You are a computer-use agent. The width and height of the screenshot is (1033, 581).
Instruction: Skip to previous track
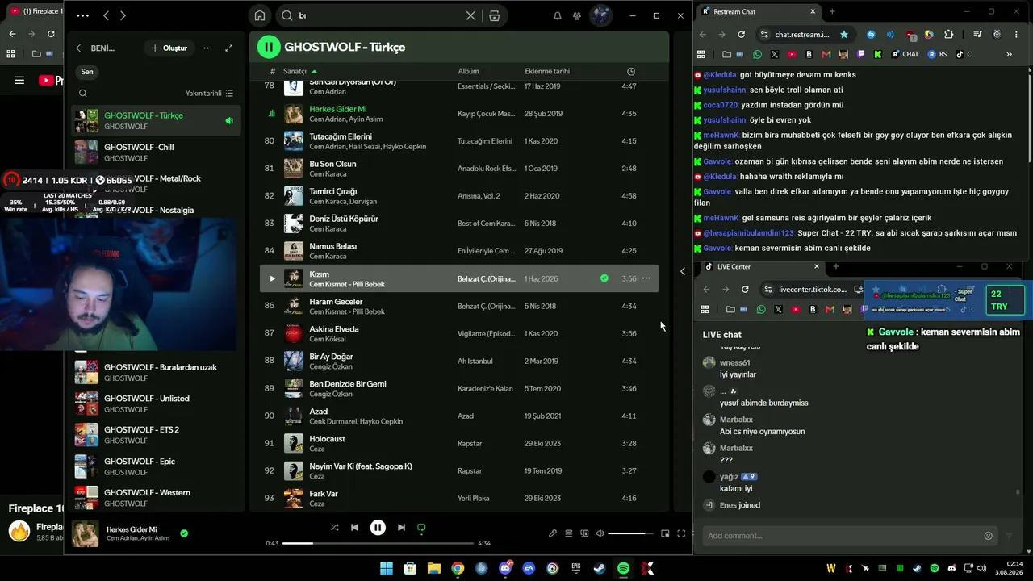(354, 528)
